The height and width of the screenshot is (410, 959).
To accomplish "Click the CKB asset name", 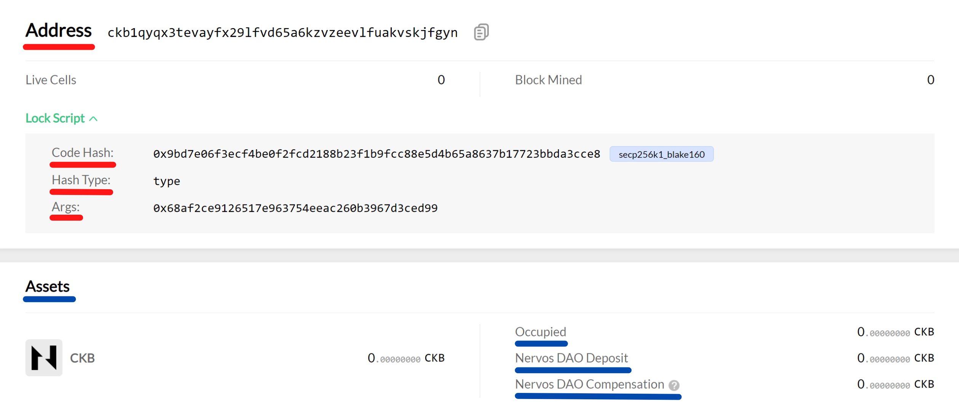I will click(82, 358).
